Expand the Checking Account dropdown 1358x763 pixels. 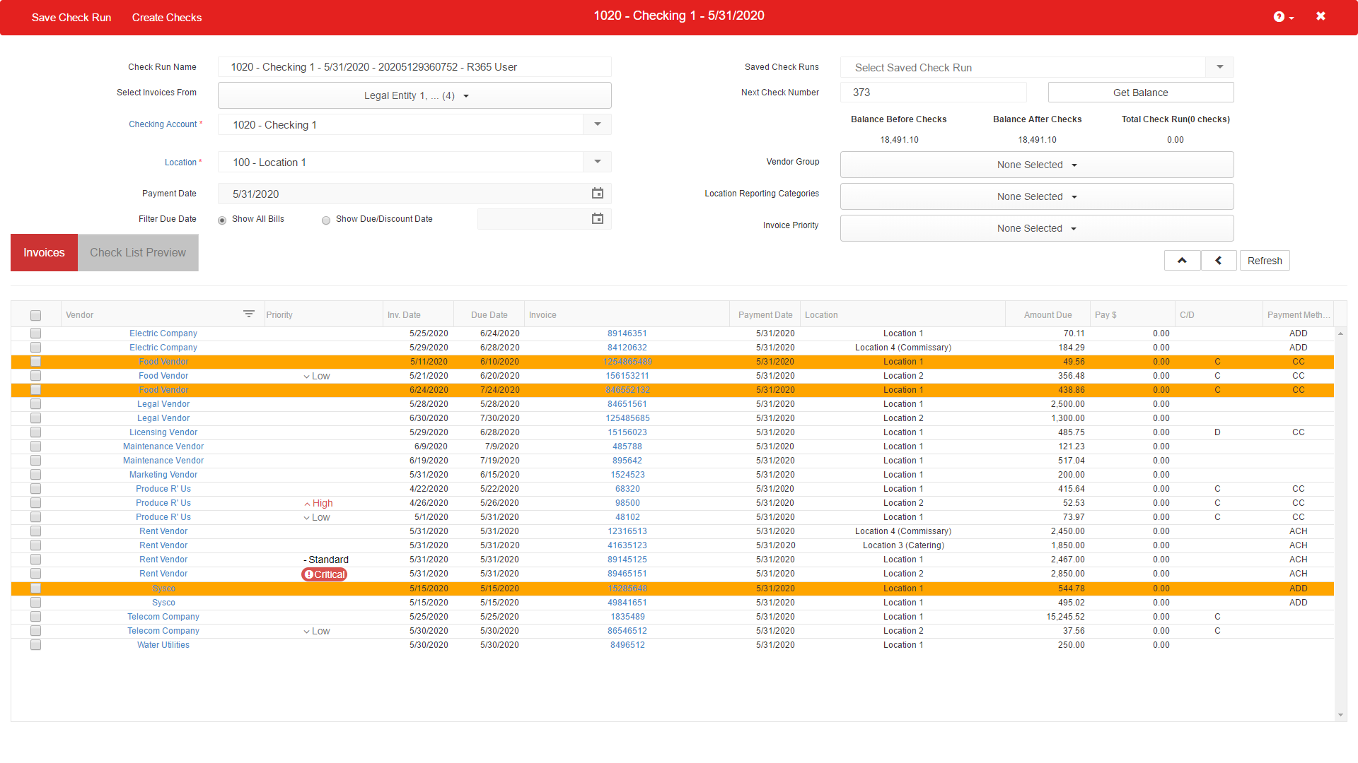pos(597,124)
